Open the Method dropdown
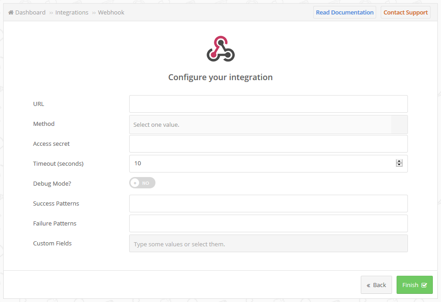 click(268, 125)
